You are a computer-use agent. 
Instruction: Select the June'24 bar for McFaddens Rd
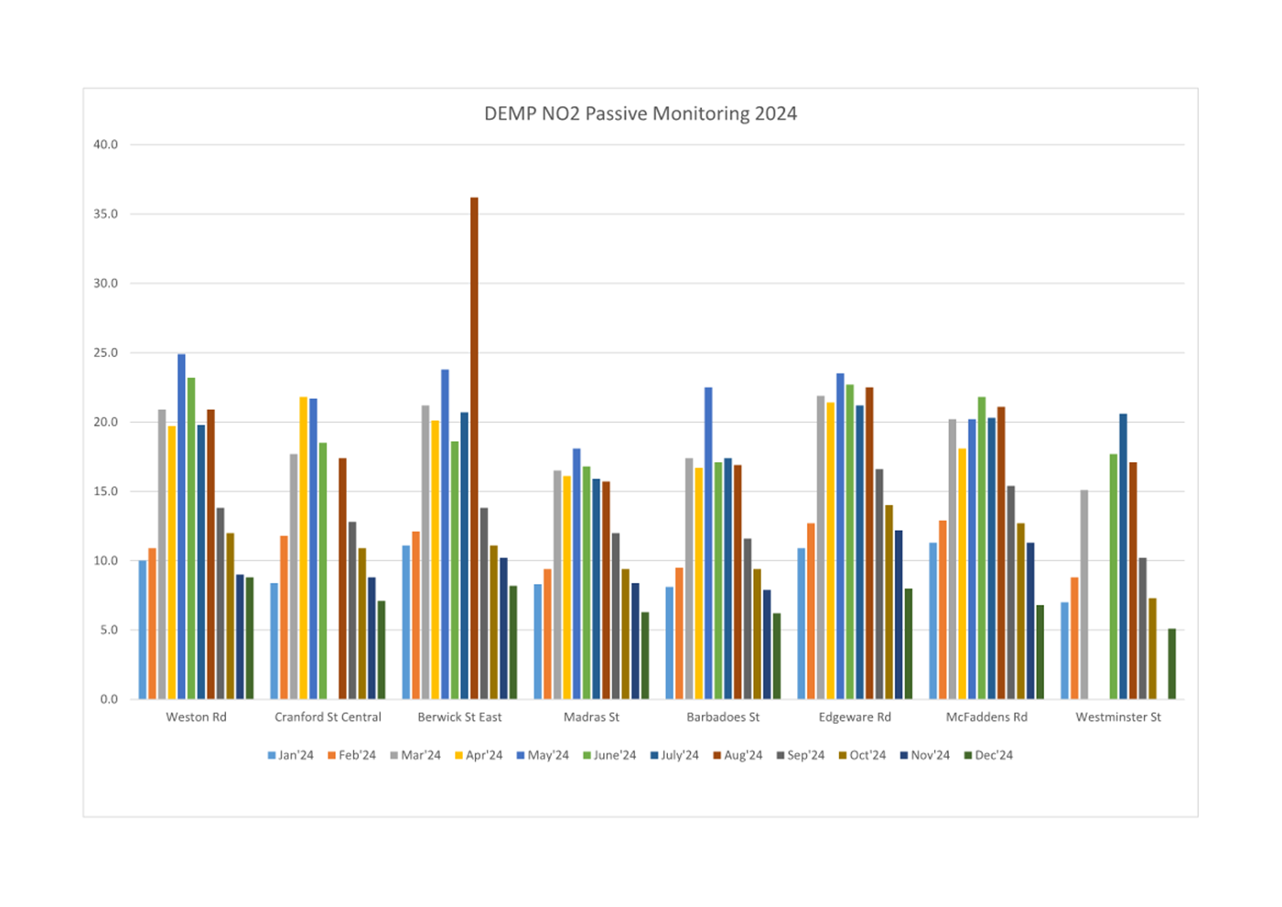[x=982, y=548]
